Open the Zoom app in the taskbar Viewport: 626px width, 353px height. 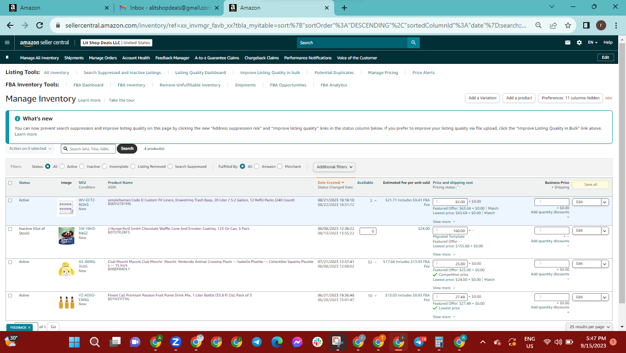176,342
